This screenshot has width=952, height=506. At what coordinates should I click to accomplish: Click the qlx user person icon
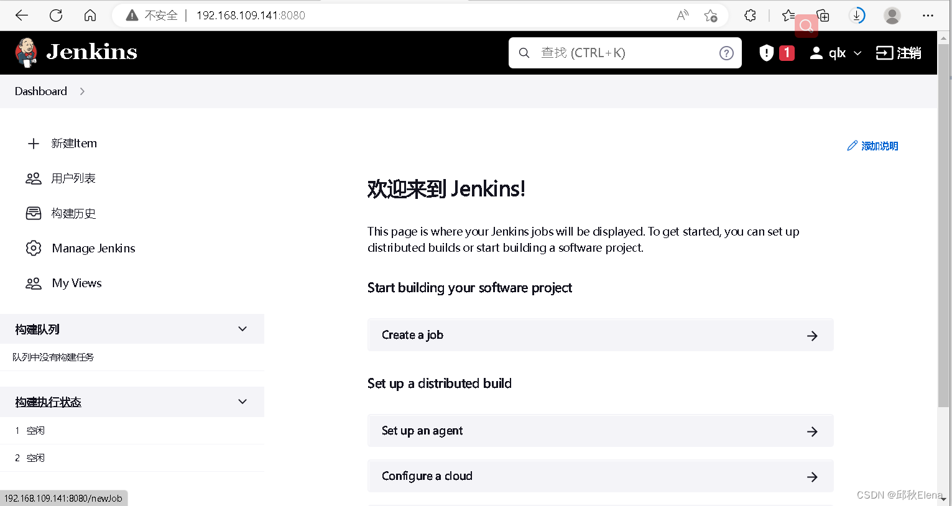click(816, 53)
